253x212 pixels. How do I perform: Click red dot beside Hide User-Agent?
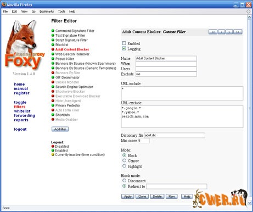(53, 101)
